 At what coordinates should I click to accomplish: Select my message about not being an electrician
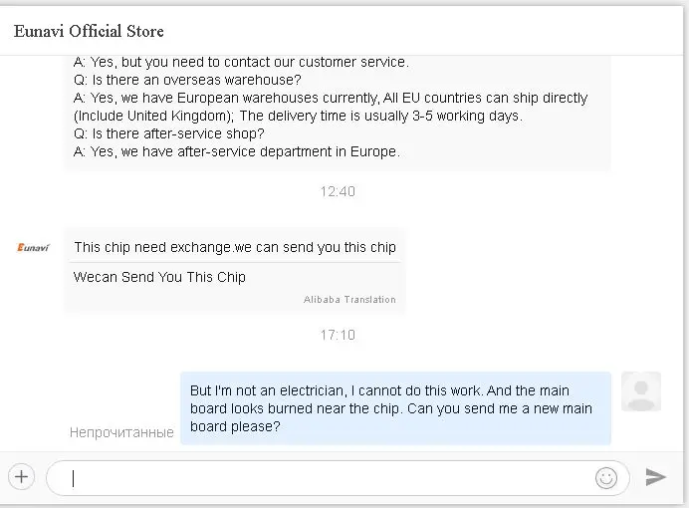tap(394, 409)
